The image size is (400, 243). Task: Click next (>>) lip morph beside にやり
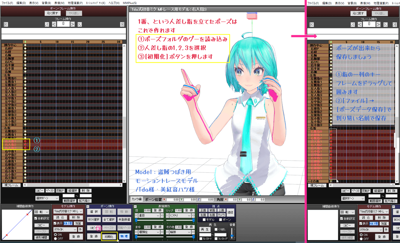pyautogui.click(x=194, y=215)
